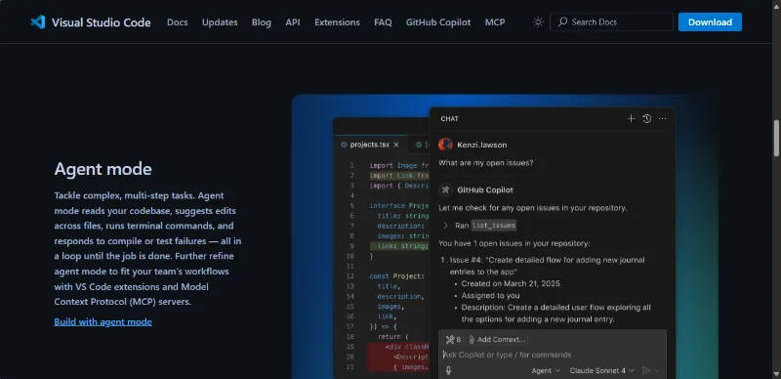The width and height of the screenshot is (781, 379).
Task: Click the 'Issue #4' list entry
Action: point(547,266)
